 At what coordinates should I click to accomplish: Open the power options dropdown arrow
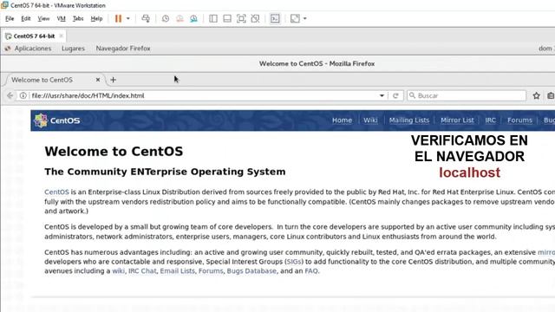[x=128, y=18]
